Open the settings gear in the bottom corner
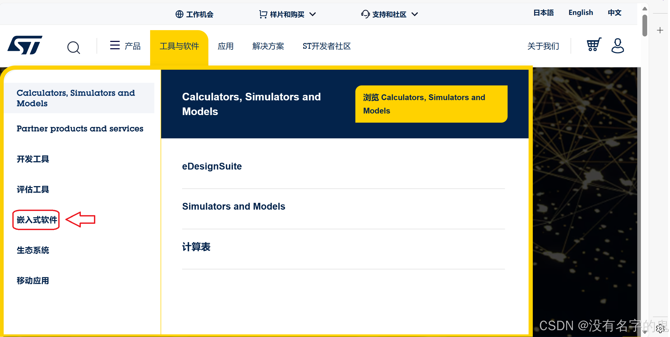Viewport: 670px width, 337px height. (660, 328)
